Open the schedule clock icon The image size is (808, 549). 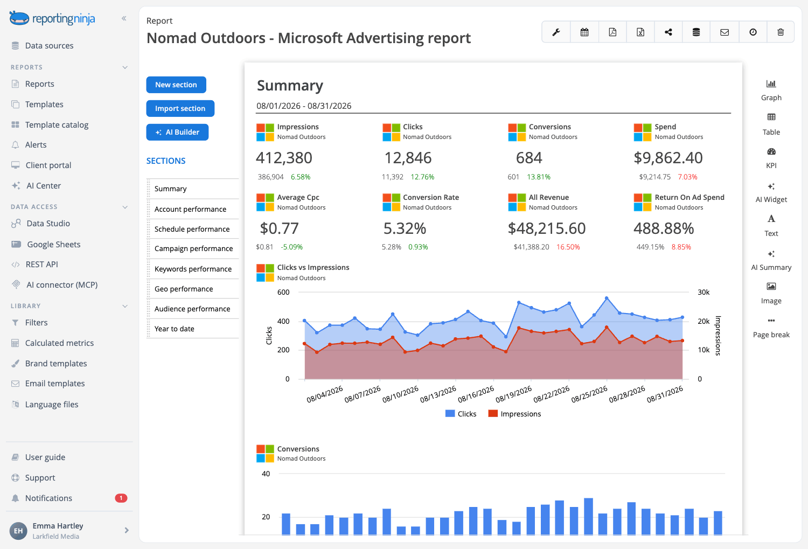pos(753,32)
